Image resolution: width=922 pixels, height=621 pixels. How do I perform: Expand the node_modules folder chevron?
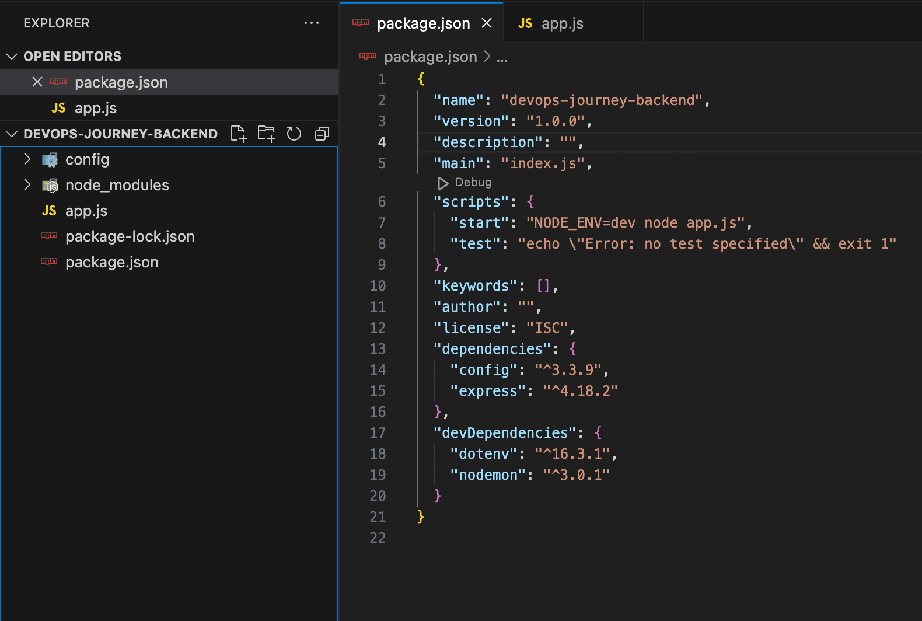(x=27, y=184)
